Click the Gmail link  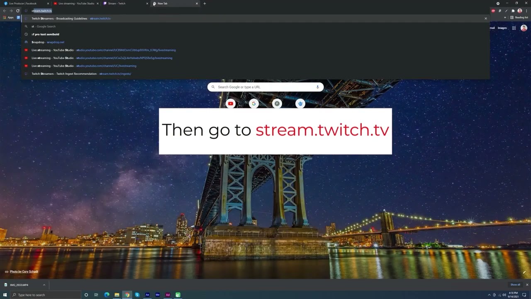(x=492, y=28)
